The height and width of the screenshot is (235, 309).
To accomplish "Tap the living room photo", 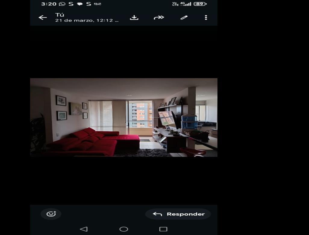I will pyautogui.click(x=124, y=117).
